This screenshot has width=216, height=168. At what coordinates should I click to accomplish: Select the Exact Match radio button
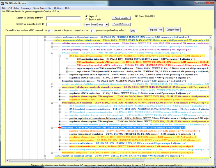point(86,20)
